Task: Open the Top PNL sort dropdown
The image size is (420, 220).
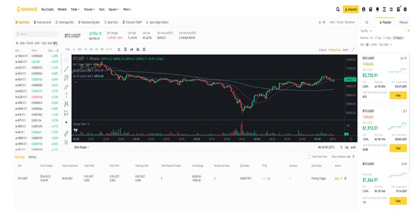Action: (x=366, y=31)
